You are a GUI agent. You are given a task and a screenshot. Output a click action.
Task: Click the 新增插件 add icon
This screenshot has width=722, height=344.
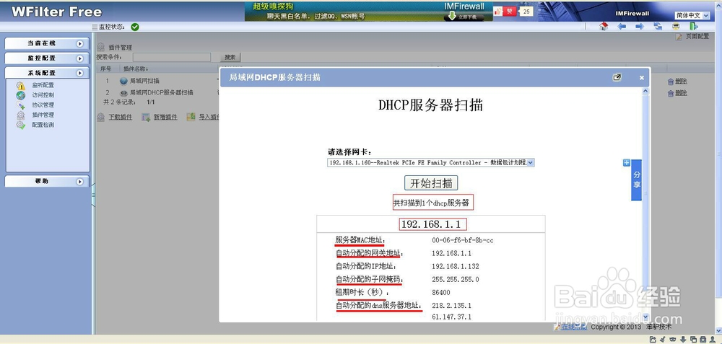[146, 118]
